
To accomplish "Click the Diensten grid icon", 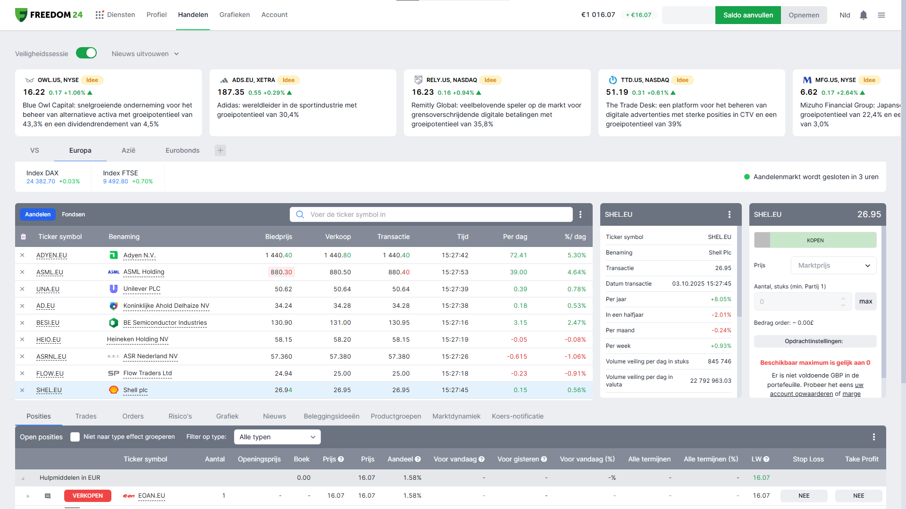I will 100,15.
